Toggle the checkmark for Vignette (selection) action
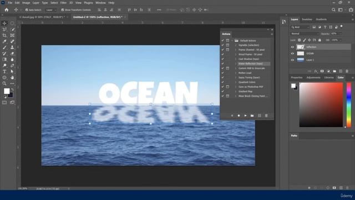The height and width of the screenshot is (200, 355). (x=223, y=45)
